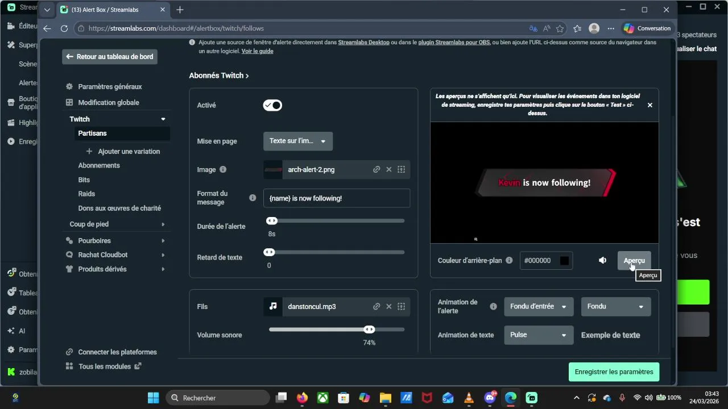Click the Volume sonore slider handle
728x409 pixels.
tap(370, 329)
